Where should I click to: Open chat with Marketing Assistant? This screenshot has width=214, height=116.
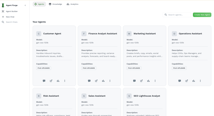click(x=134, y=81)
